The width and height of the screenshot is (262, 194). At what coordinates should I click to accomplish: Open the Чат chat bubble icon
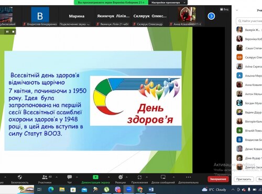tap(70, 177)
